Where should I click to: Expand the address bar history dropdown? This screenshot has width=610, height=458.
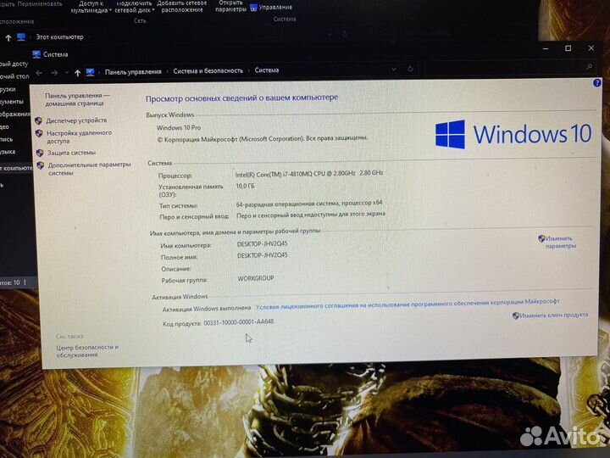point(394,70)
